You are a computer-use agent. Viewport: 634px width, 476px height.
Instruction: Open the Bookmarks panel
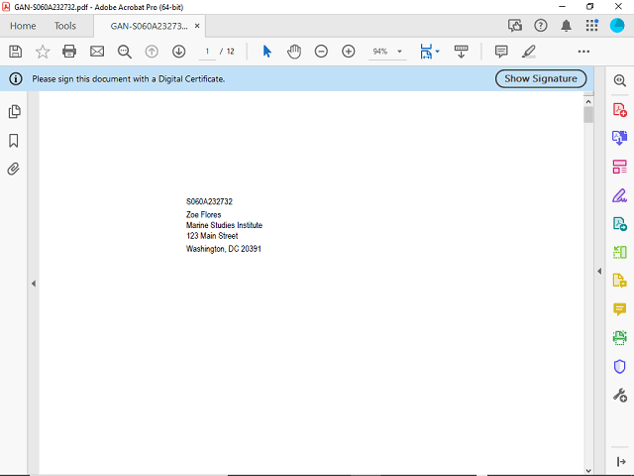pyautogui.click(x=13, y=141)
